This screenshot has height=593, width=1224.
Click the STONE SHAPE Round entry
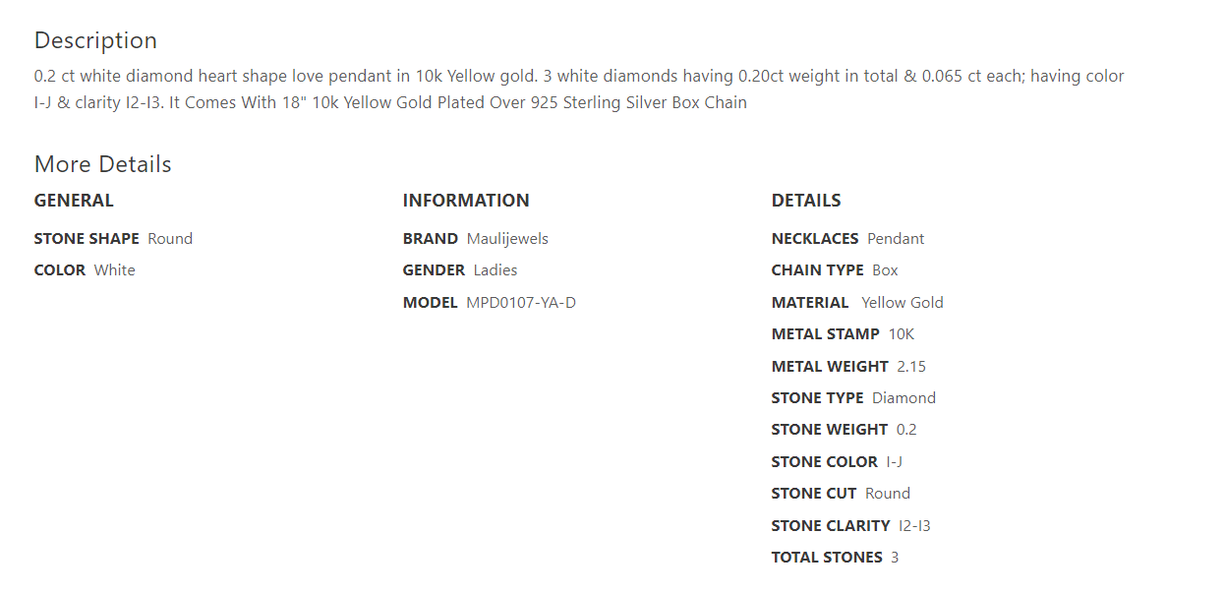pyautogui.click(x=113, y=239)
